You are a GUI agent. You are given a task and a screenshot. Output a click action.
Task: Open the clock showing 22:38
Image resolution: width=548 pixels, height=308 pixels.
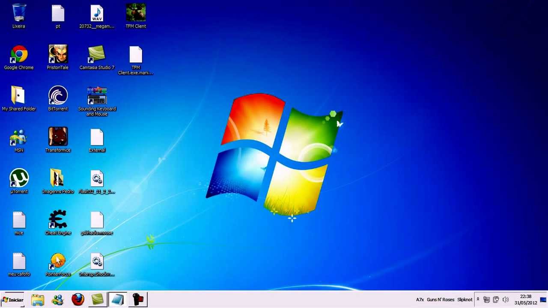click(526, 299)
